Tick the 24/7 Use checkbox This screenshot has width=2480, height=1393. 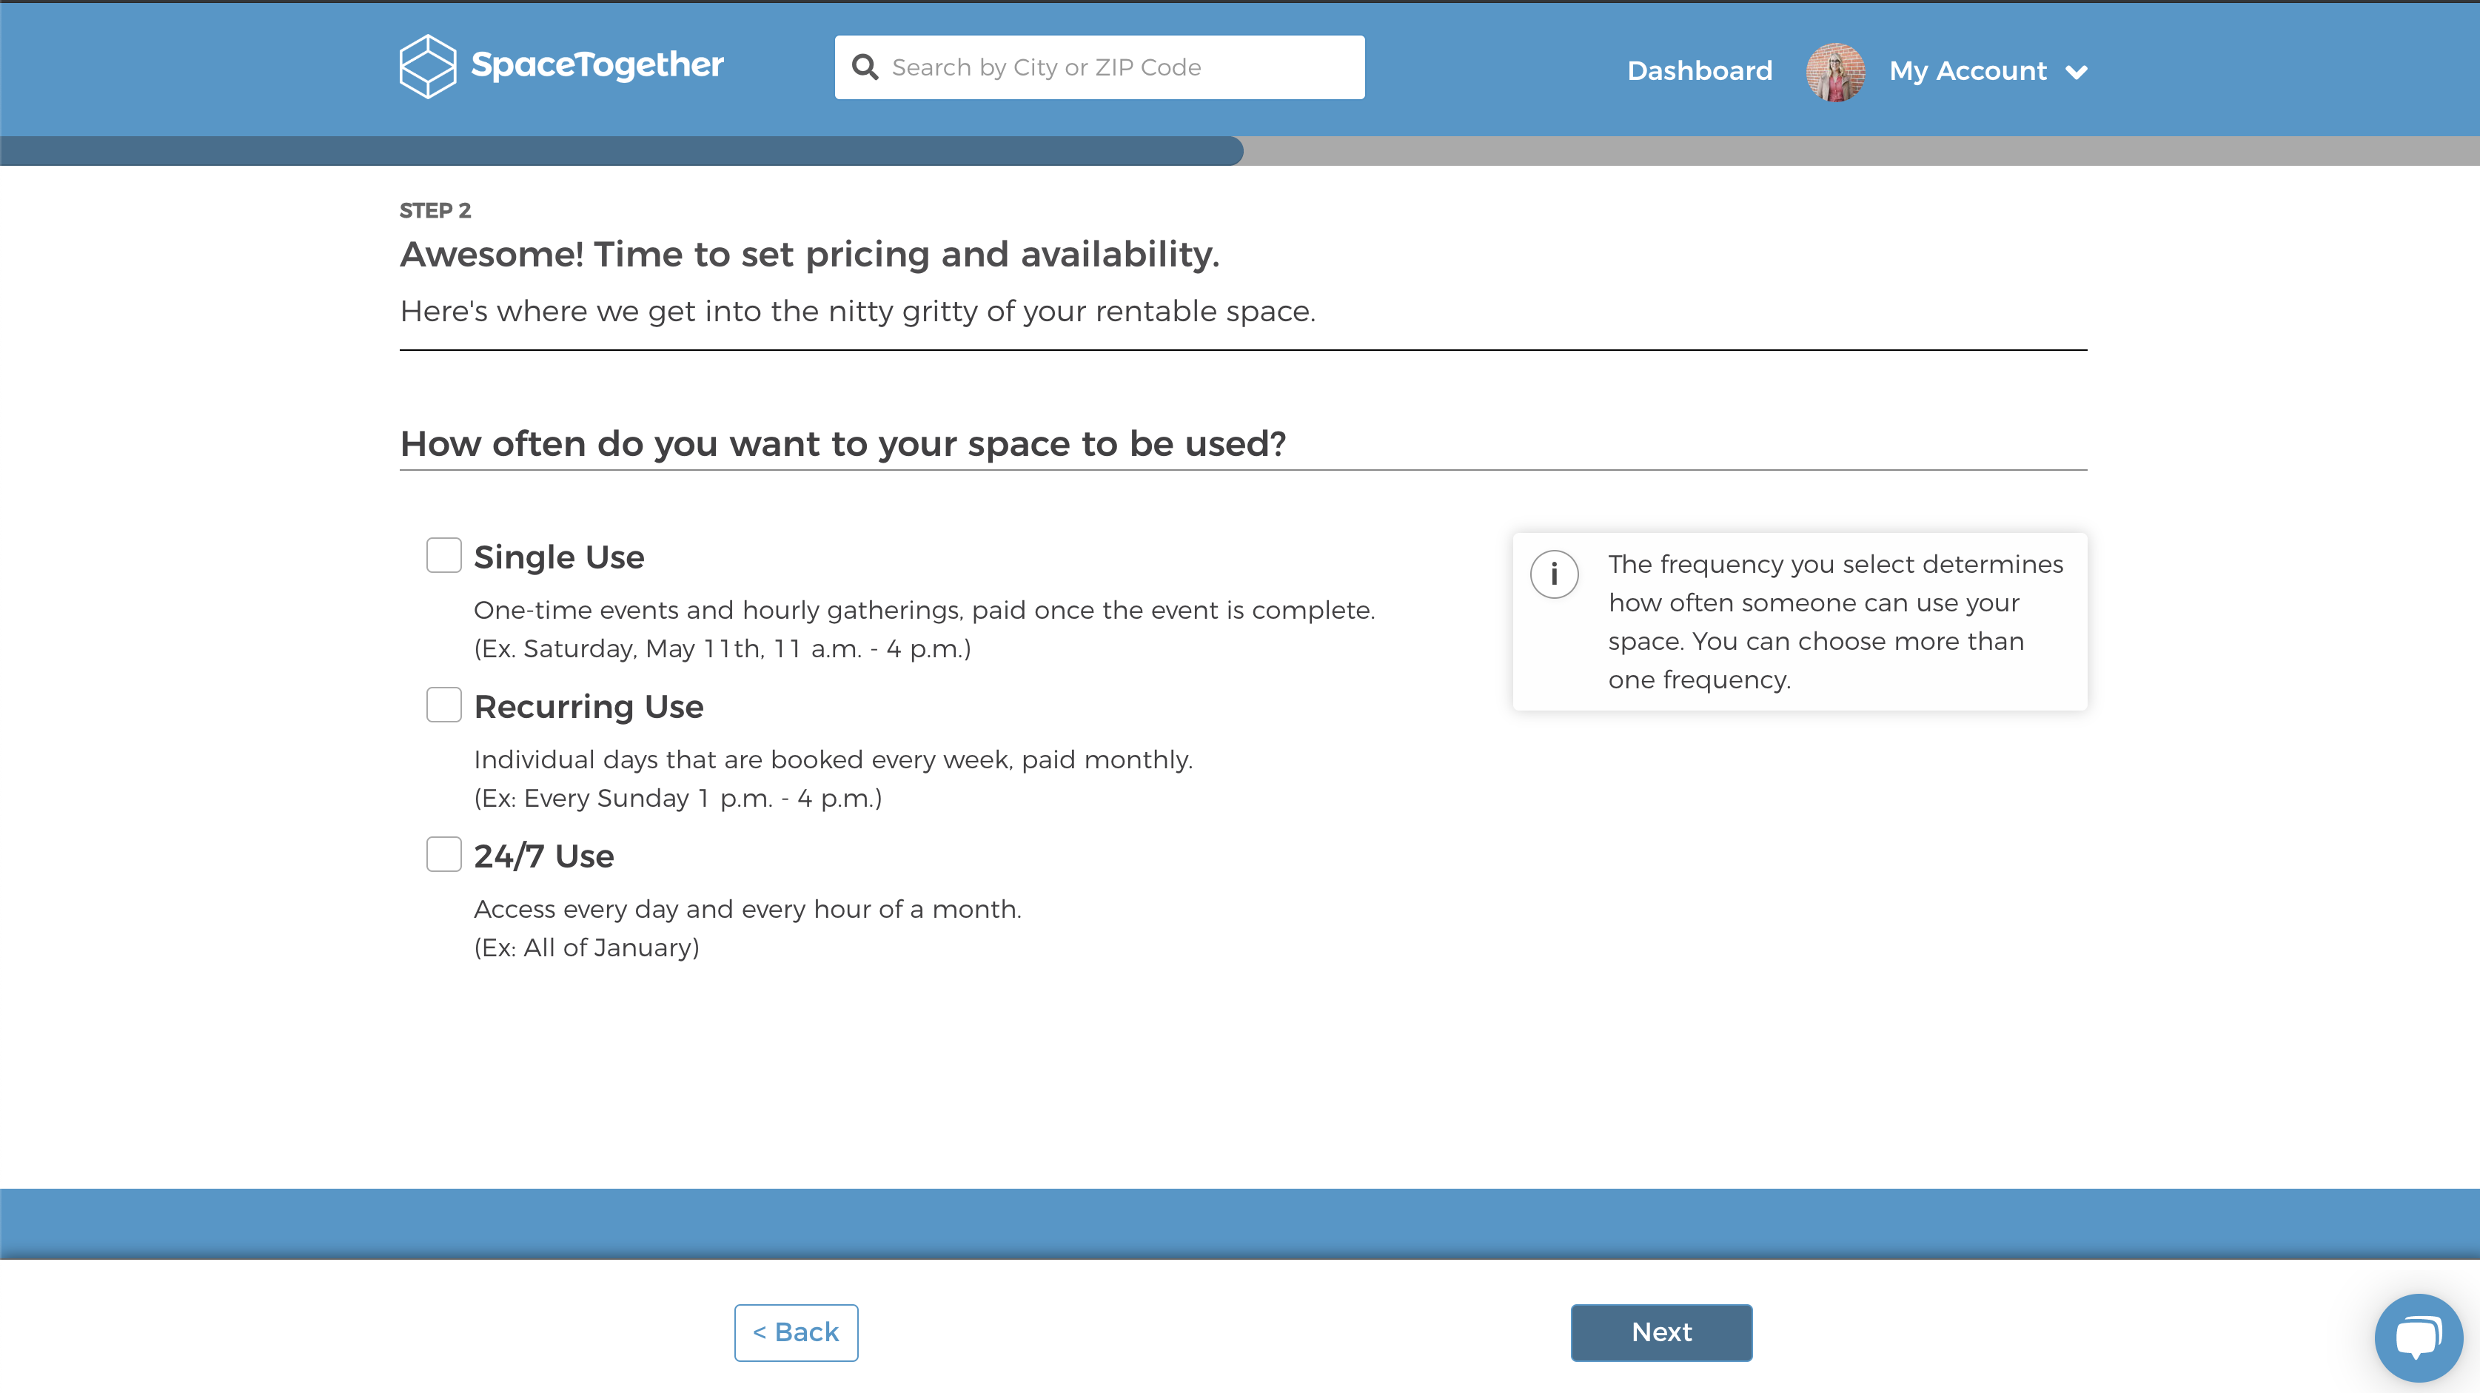point(444,854)
